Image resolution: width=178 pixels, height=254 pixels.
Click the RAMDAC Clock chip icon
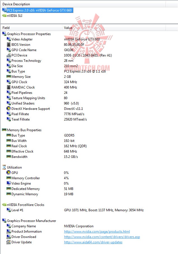pos(9,87)
